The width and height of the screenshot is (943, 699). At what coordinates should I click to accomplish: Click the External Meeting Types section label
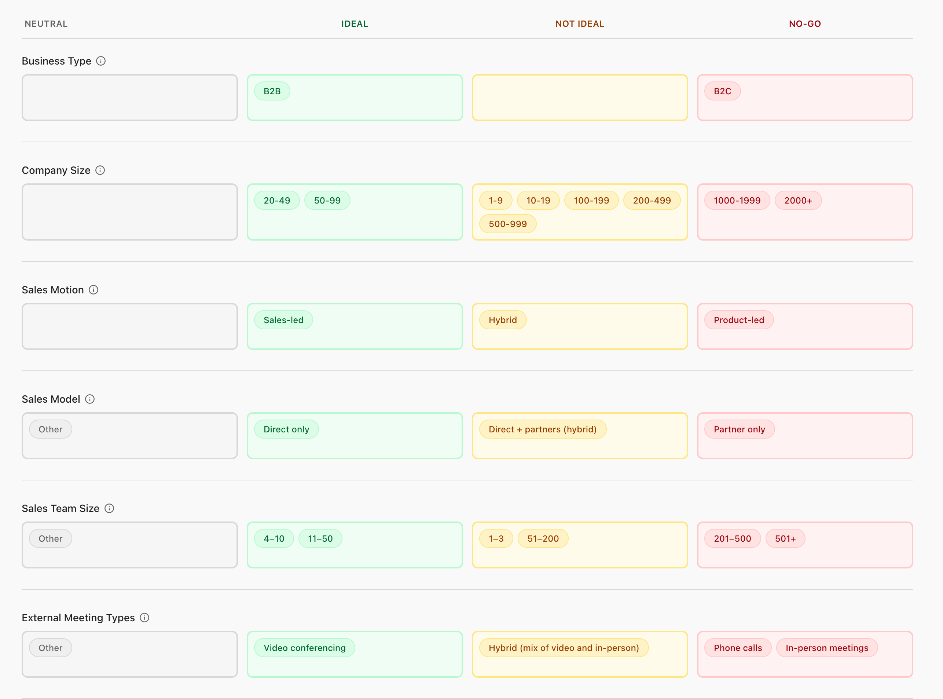coord(78,618)
